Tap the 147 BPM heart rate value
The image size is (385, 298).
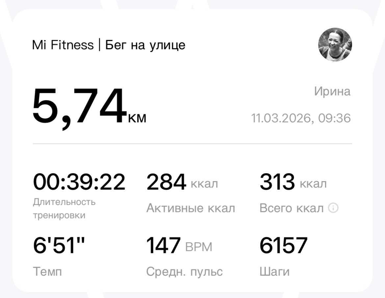(x=179, y=245)
